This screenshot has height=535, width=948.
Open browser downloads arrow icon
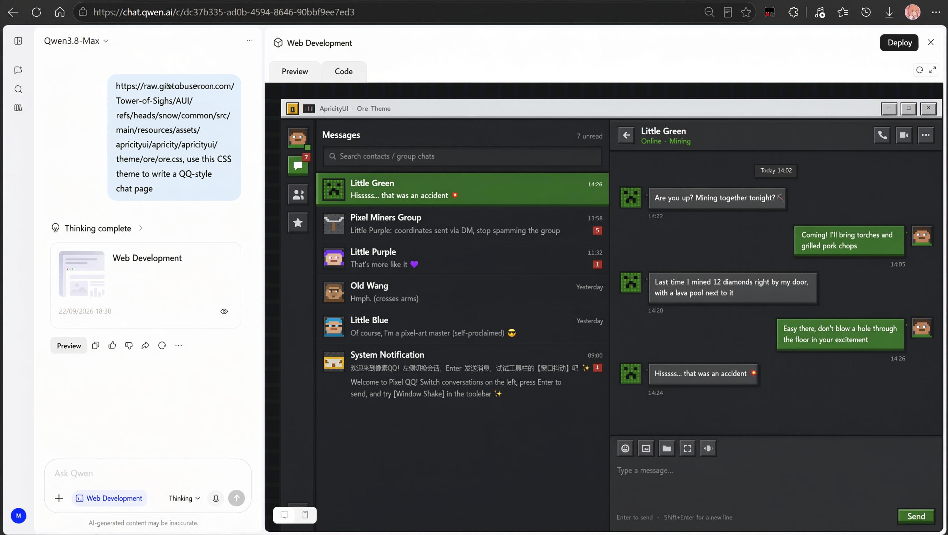tap(889, 12)
